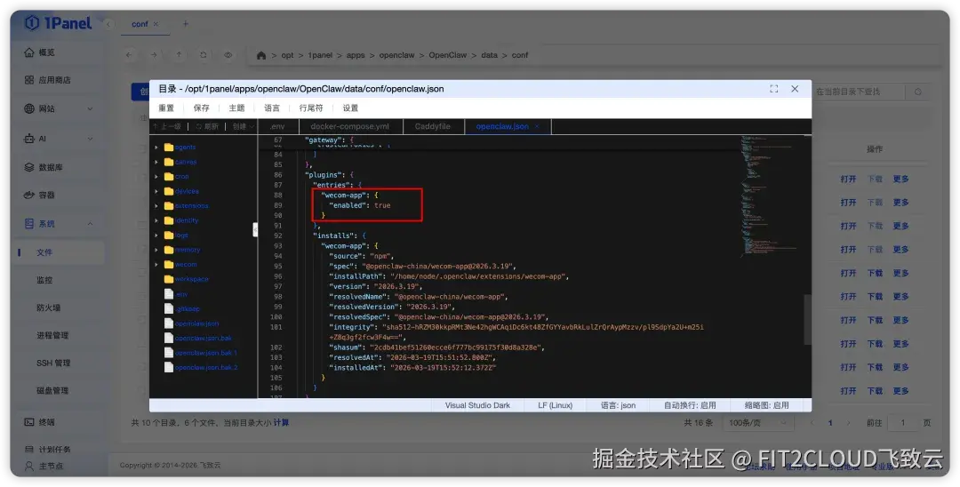Screen dimensions: 960x487
Task: Click 保存 save in the editor menu
Action: pos(202,108)
